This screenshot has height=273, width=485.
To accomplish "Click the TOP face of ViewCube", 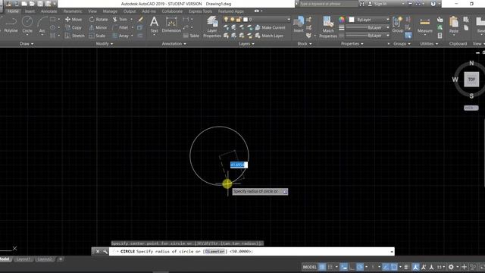I will (471, 80).
